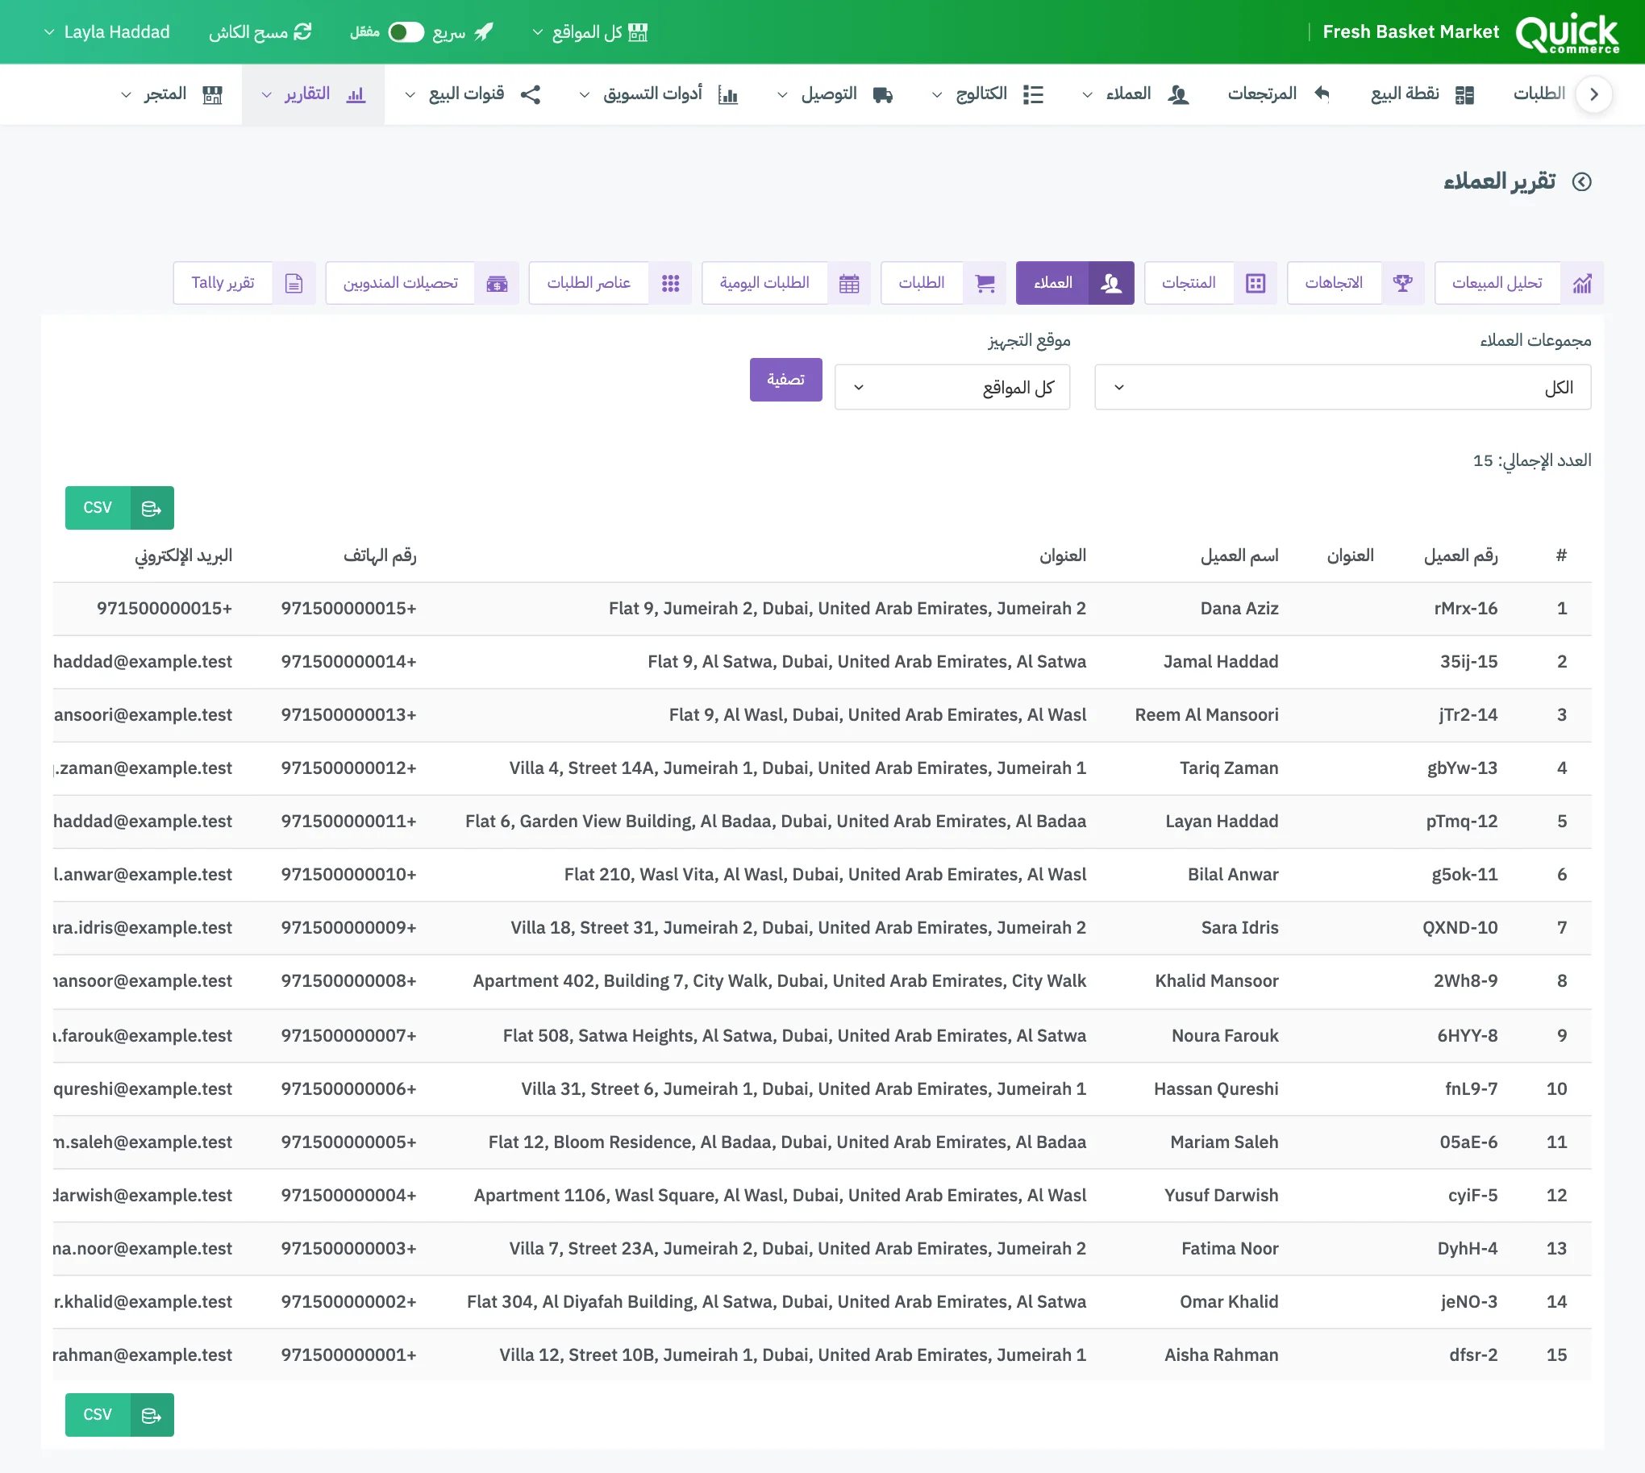Open the موقع التجهيز dropdown showing كل المواقع
Viewport: 1645px width, 1473px height.
(x=952, y=387)
